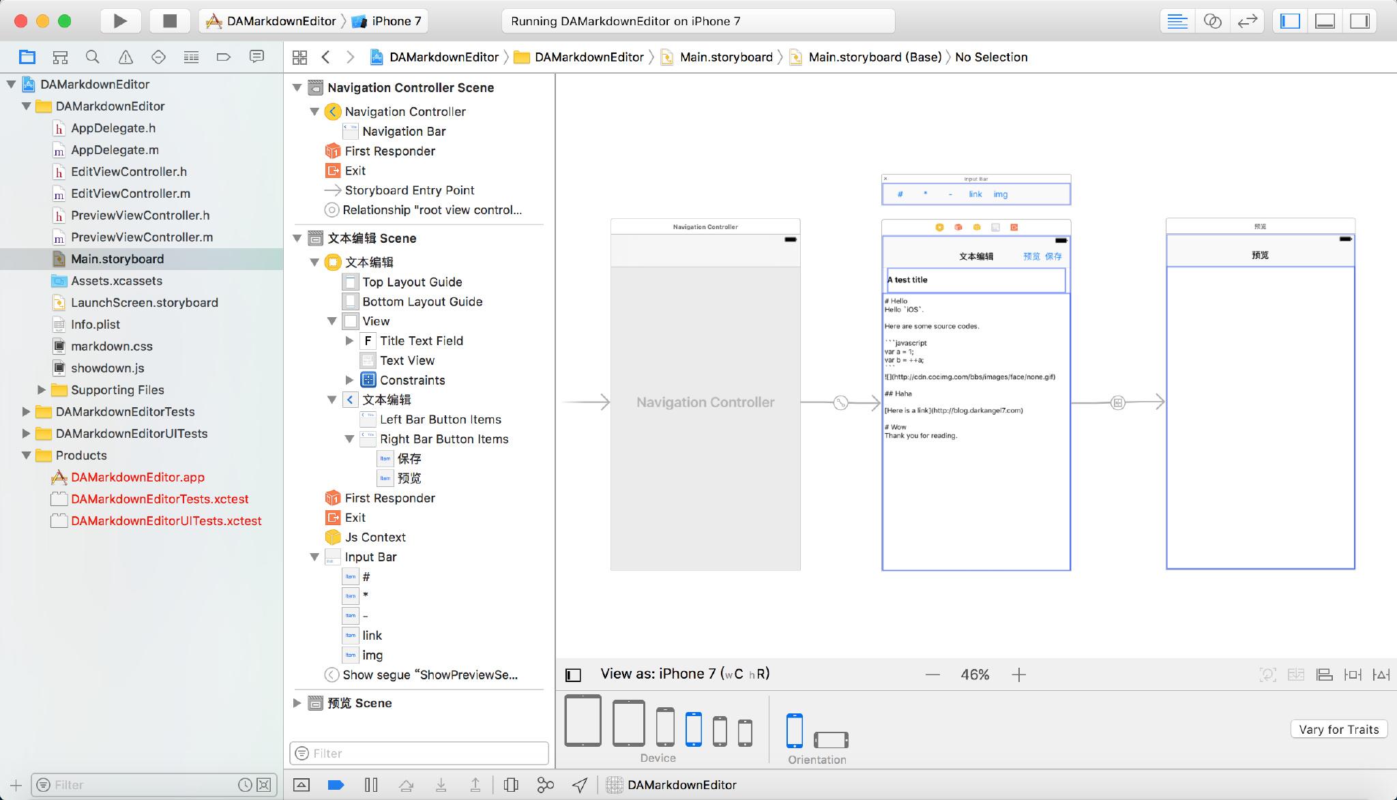Open DAMarkdownEditor scheme menu
The image size is (1397, 800).
pos(271,20)
